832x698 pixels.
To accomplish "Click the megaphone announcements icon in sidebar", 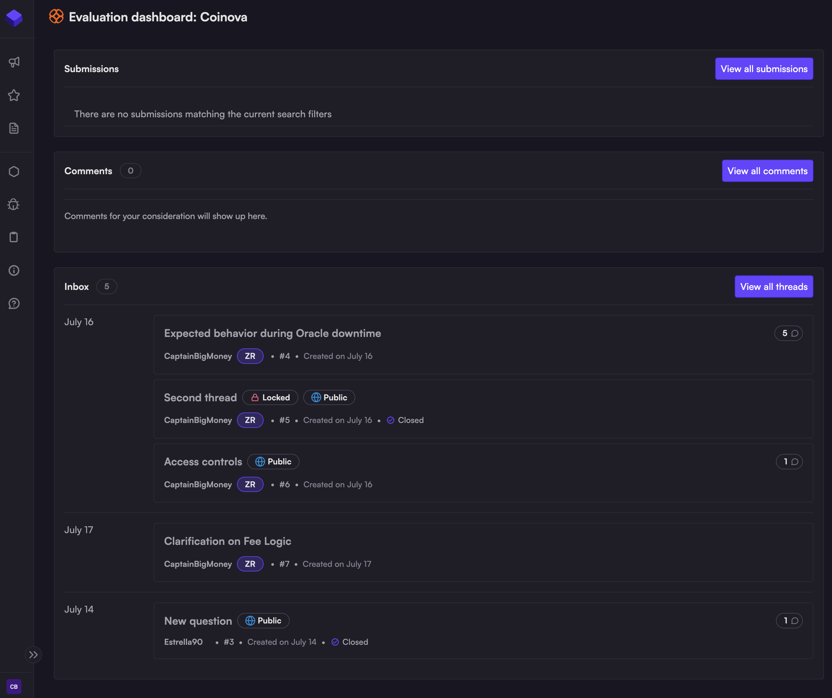I will point(14,62).
